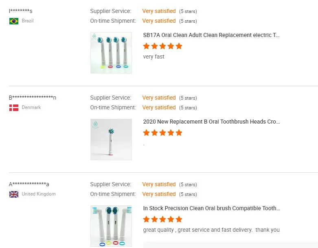Open In Stock Precision Clean product link

211,209
